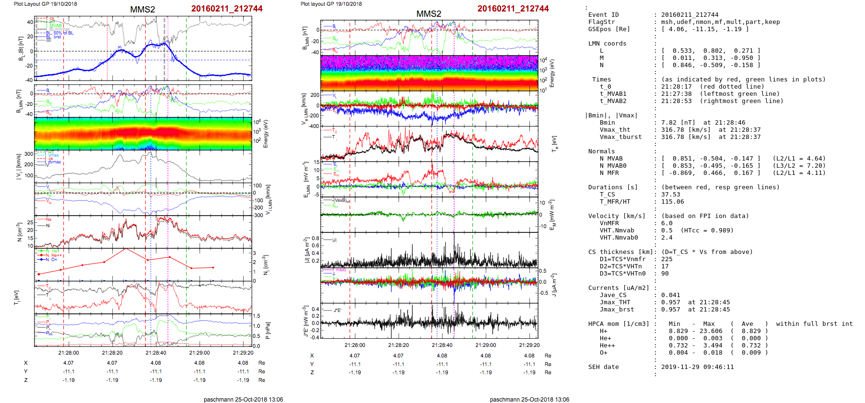Click the 21:29:00 time tick under the right plot
Image resolution: width=865 pixels, height=403 pixels.
(x=485, y=345)
